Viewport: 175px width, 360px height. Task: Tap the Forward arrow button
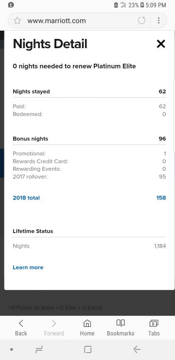(x=54, y=327)
